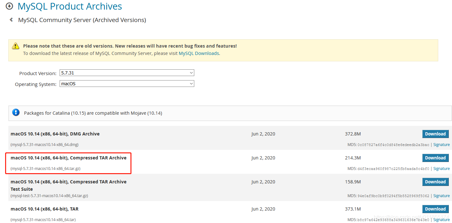Open the Operating System dropdown showing macOS
Screen dimensions: 452x223
[x=127, y=84]
